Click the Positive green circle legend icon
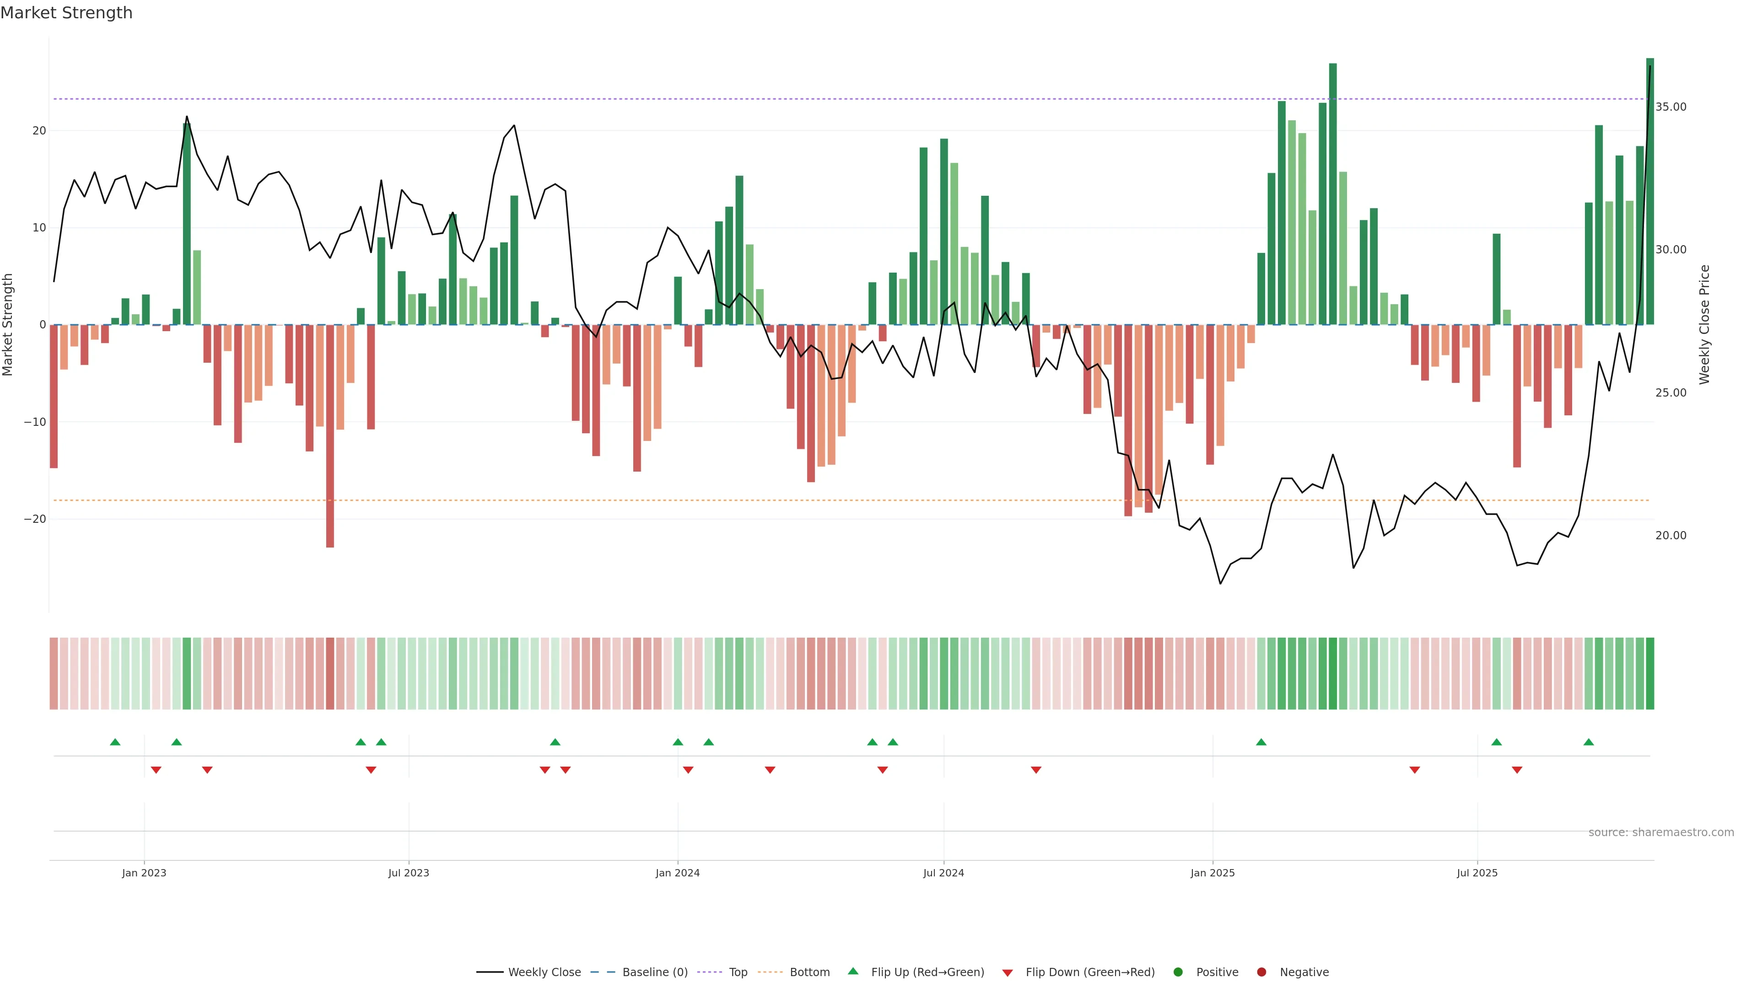This screenshot has height=988, width=1757. coord(1178,972)
